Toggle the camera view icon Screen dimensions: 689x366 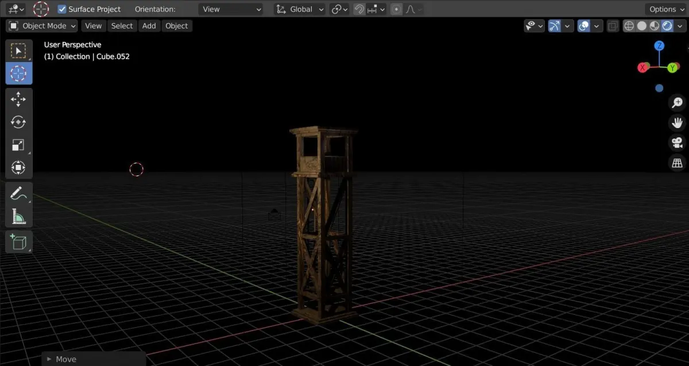[x=677, y=142]
